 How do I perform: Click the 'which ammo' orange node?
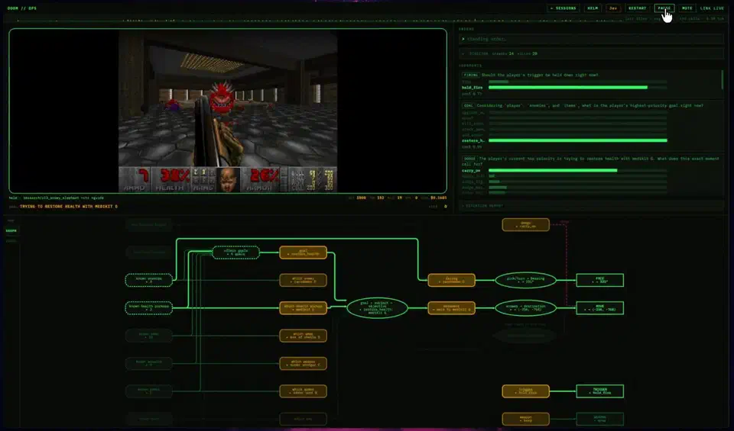(x=303, y=336)
